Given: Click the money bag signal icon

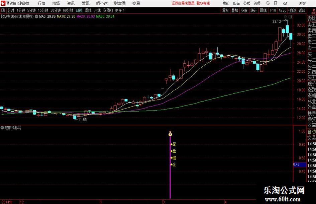Looking at the screenshot, I should coord(170,134).
